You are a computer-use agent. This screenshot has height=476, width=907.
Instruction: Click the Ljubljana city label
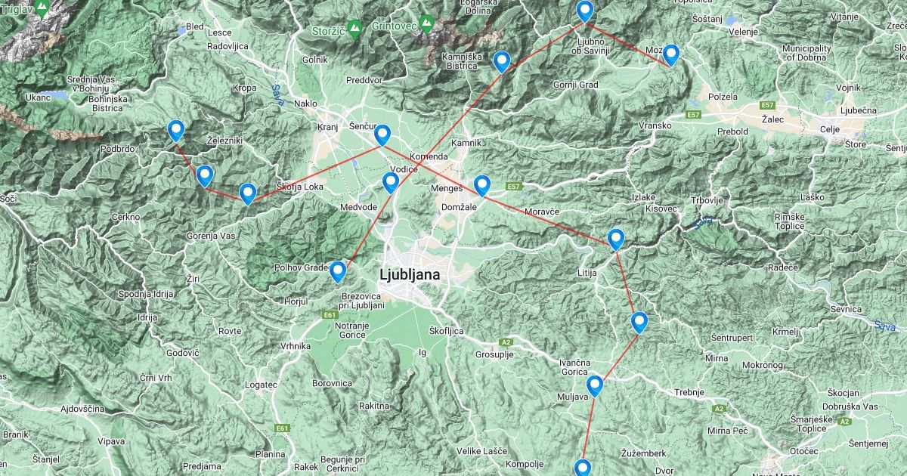click(x=410, y=275)
